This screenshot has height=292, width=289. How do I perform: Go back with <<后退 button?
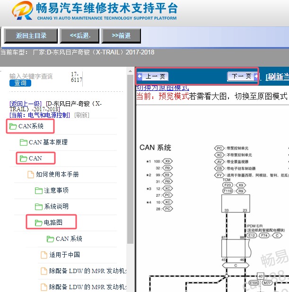(79, 36)
